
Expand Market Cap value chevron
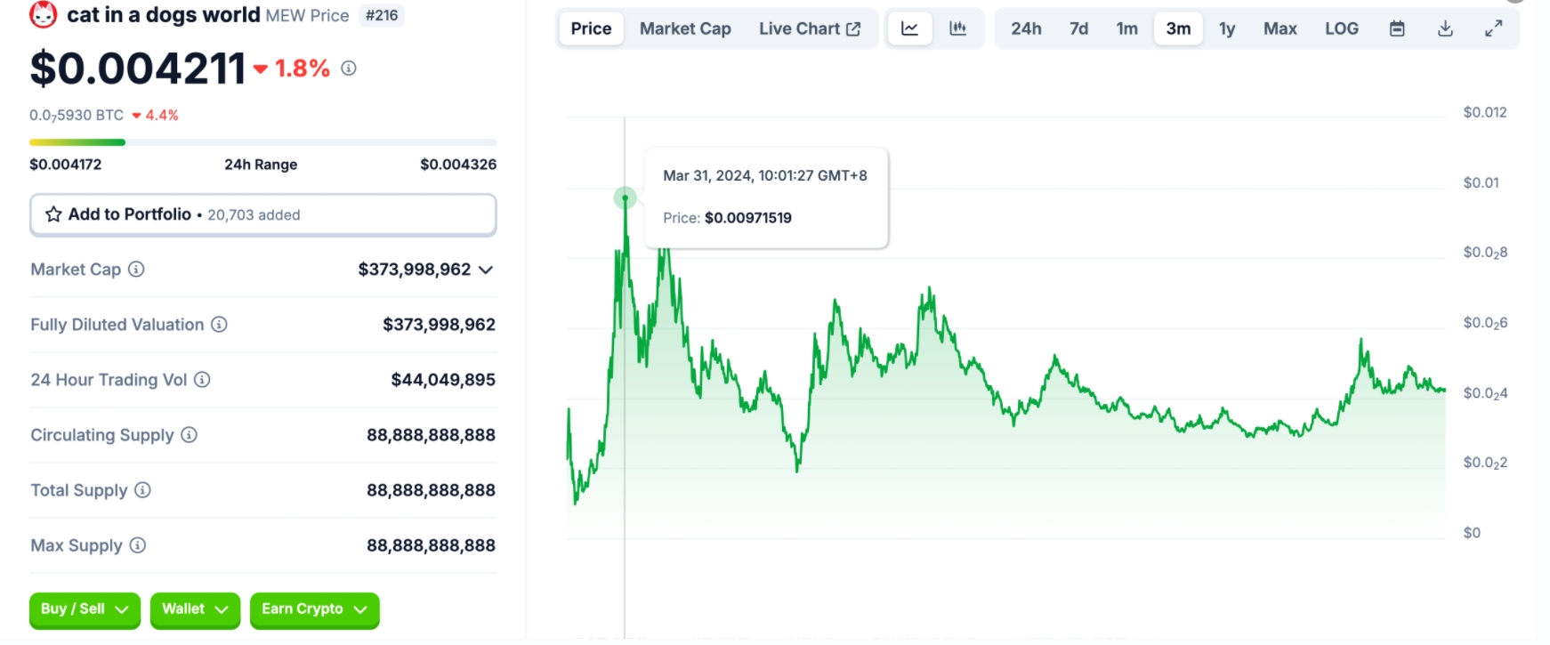pyautogui.click(x=486, y=270)
